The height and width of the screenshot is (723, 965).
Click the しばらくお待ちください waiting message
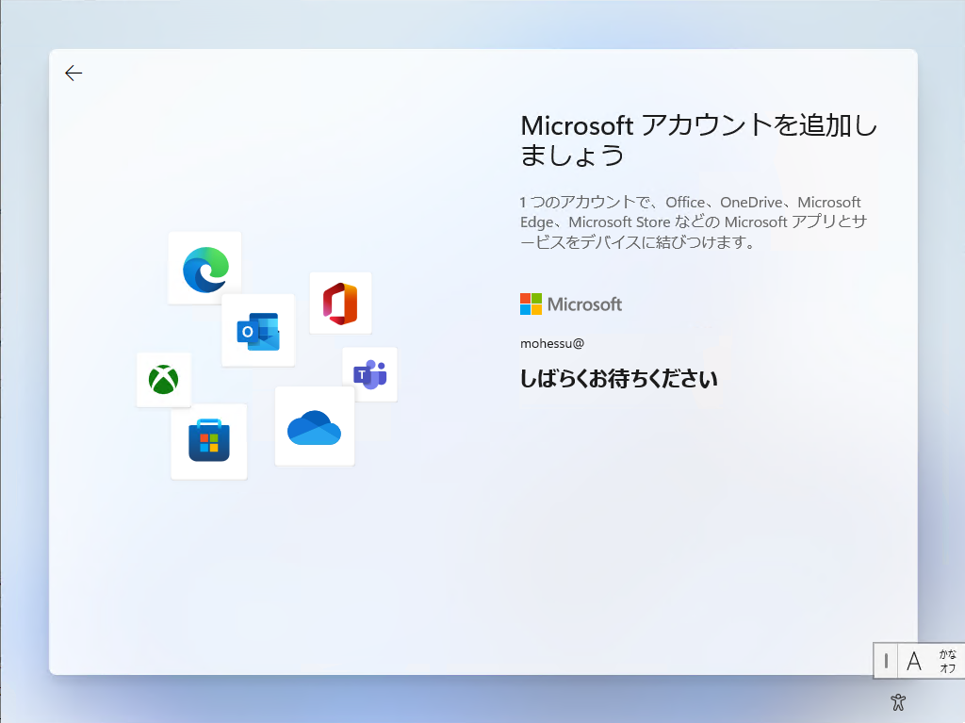point(618,378)
